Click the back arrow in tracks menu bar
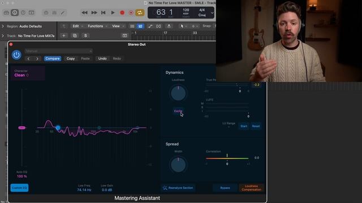Viewport: 362px width, 203px height. pos(64,27)
